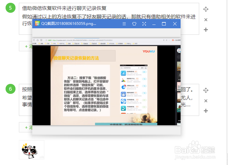Click the teal phone-transfer app icon in phone list
The image size is (228, 165).
[123, 108]
